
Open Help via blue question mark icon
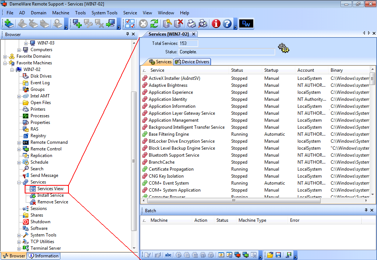[227, 24]
